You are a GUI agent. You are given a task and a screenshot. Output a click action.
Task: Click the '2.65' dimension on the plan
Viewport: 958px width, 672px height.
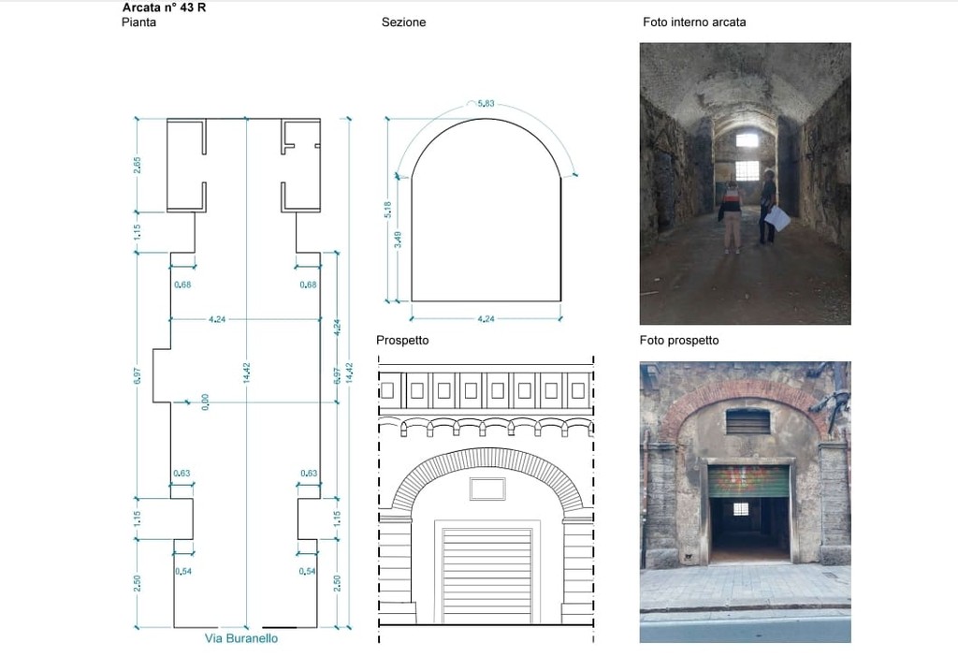(x=137, y=165)
